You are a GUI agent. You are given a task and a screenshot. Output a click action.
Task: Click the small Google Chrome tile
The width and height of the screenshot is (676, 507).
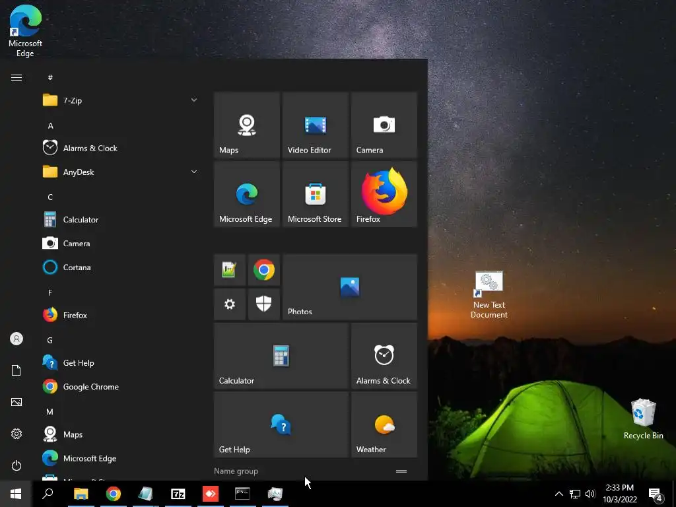click(264, 270)
